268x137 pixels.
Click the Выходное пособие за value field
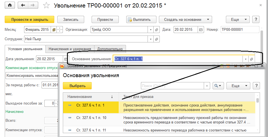coord(50,103)
